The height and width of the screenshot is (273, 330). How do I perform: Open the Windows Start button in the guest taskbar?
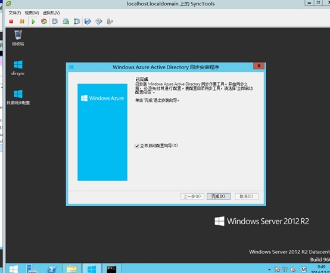click(14, 269)
